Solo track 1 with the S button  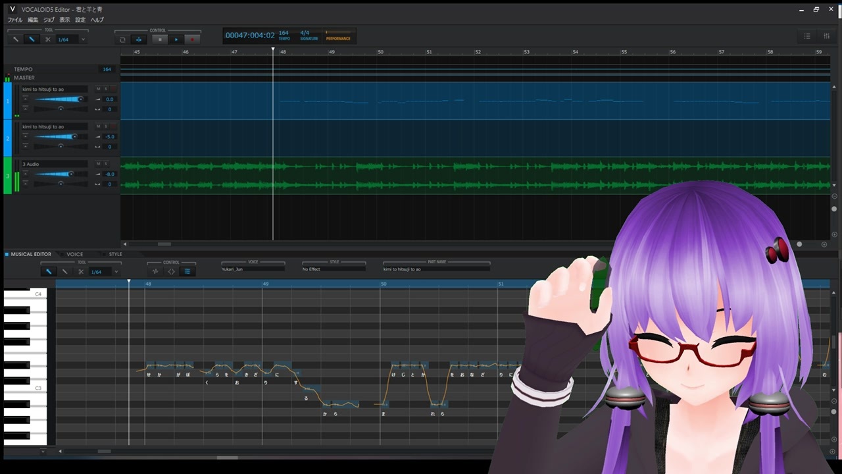[x=105, y=89]
